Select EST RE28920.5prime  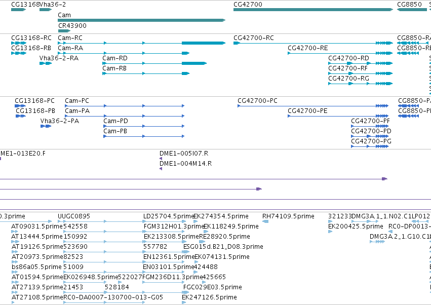click(202, 242)
